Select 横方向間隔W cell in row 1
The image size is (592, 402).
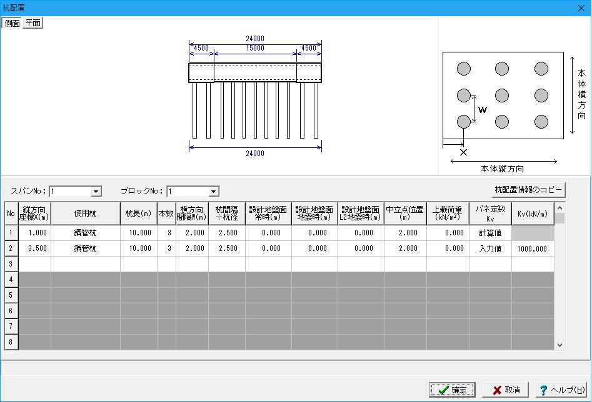pyautogui.click(x=192, y=233)
